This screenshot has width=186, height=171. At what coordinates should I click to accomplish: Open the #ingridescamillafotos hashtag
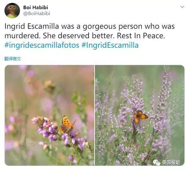tap(42, 45)
